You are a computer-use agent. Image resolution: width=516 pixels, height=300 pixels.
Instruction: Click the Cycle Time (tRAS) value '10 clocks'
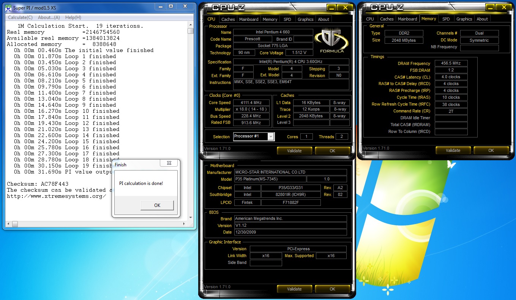451,98
